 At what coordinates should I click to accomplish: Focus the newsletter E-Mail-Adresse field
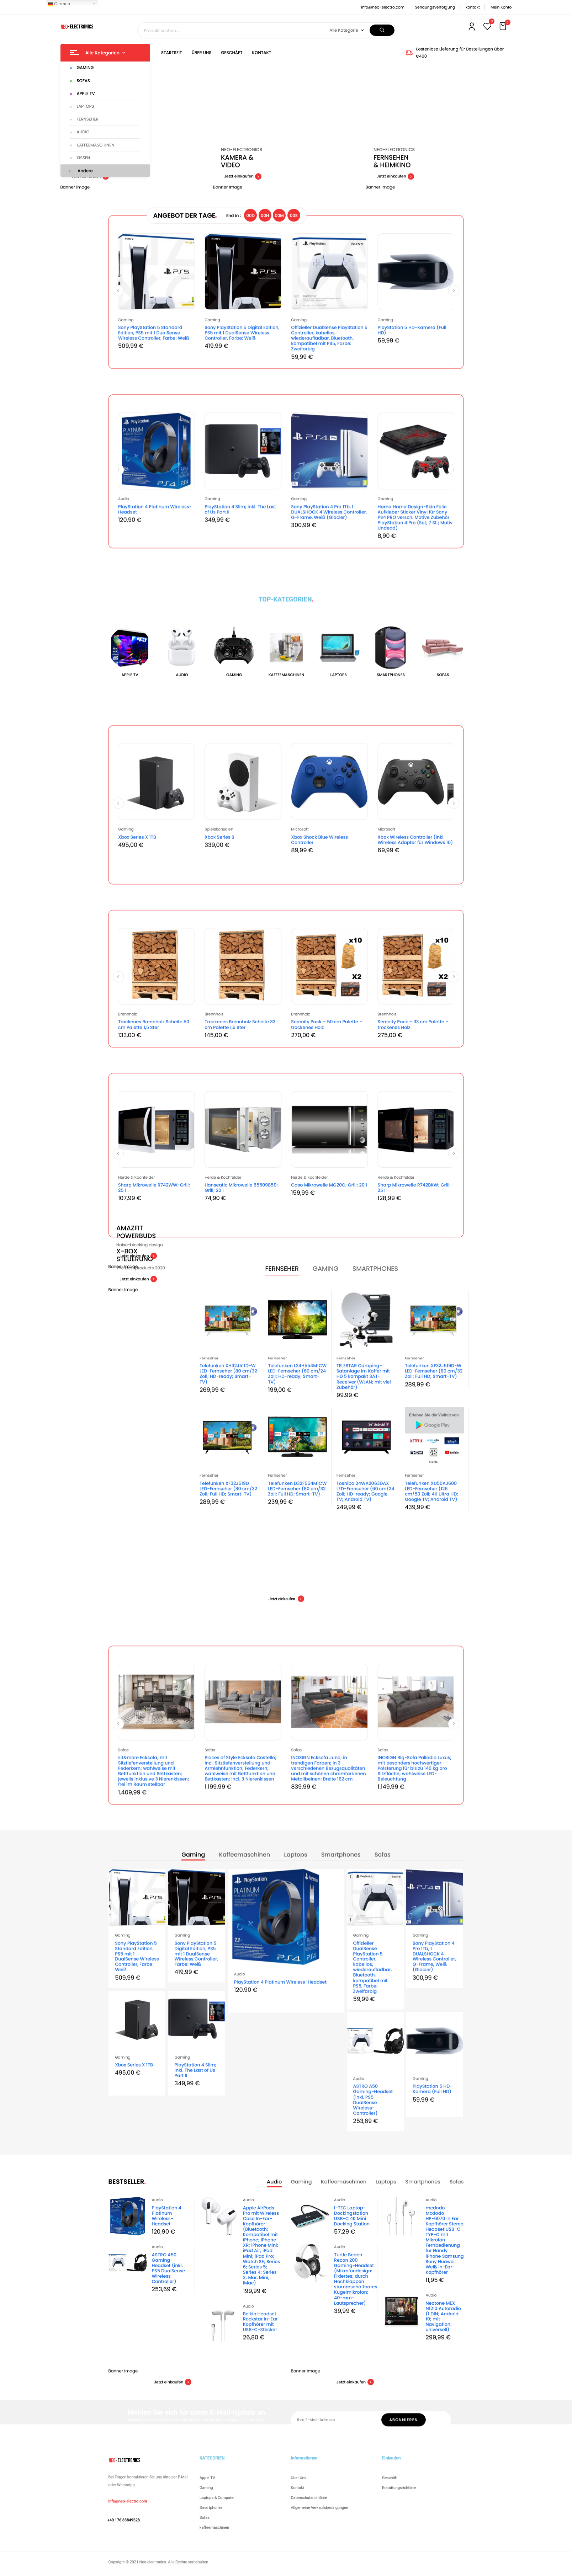coord(336,2420)
